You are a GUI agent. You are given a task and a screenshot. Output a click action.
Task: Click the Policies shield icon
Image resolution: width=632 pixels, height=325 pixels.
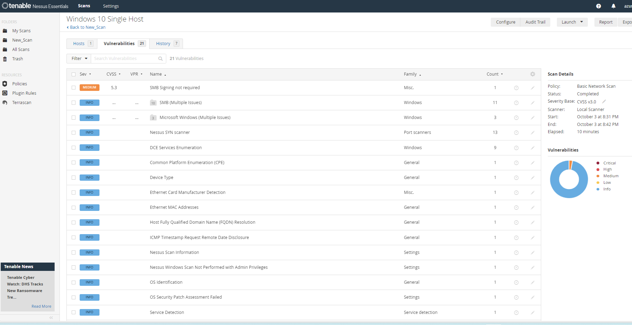coord(5,84)
